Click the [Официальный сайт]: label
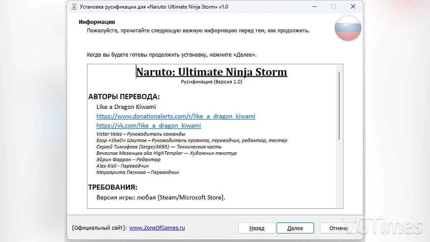The image size is (430, 242). click(99, 228)
